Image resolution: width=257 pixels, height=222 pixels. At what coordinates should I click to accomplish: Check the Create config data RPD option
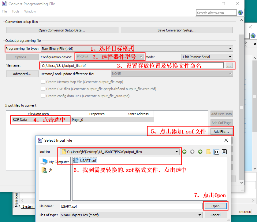coord(43,96)
